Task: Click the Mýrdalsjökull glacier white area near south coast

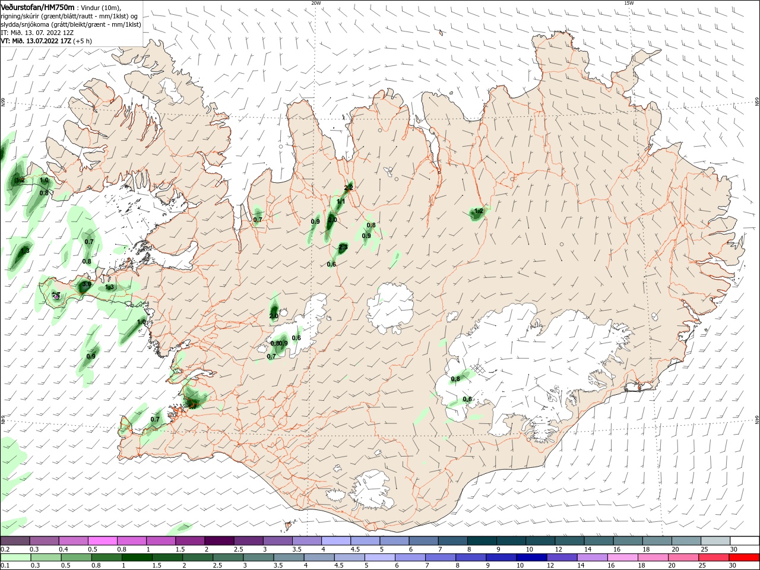Action: click(x=373, y=490)
